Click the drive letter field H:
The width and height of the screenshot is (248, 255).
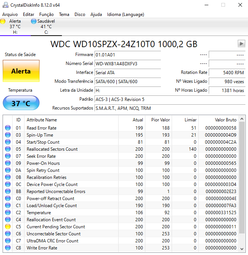128,91
